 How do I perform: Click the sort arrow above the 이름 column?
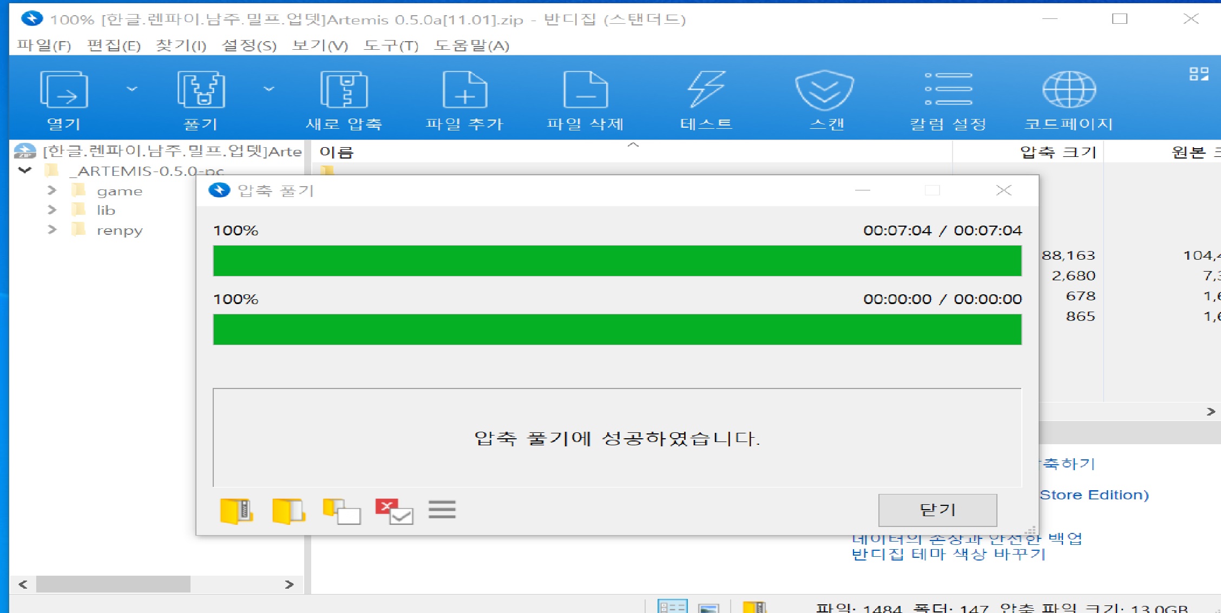point(633,144)
